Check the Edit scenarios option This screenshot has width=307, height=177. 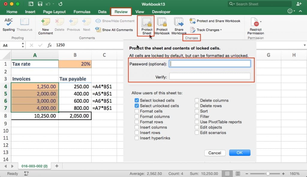point(197,132)
